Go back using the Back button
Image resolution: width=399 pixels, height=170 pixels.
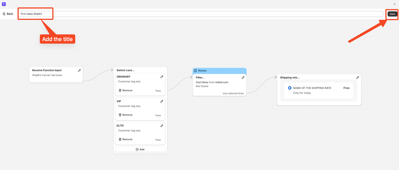(8, 14)
